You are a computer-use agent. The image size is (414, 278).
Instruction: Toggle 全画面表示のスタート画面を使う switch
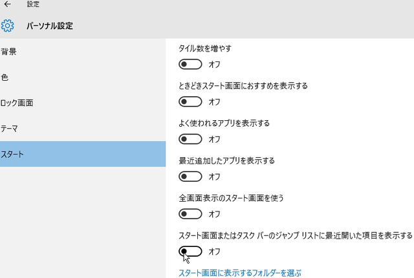(x=190, y=214)
